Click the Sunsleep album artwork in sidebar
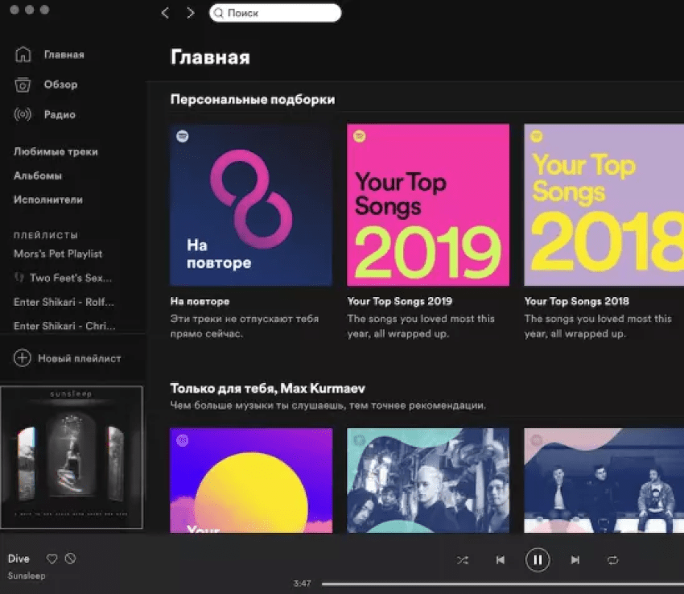 pyautogui.click(x=72, y=457)
